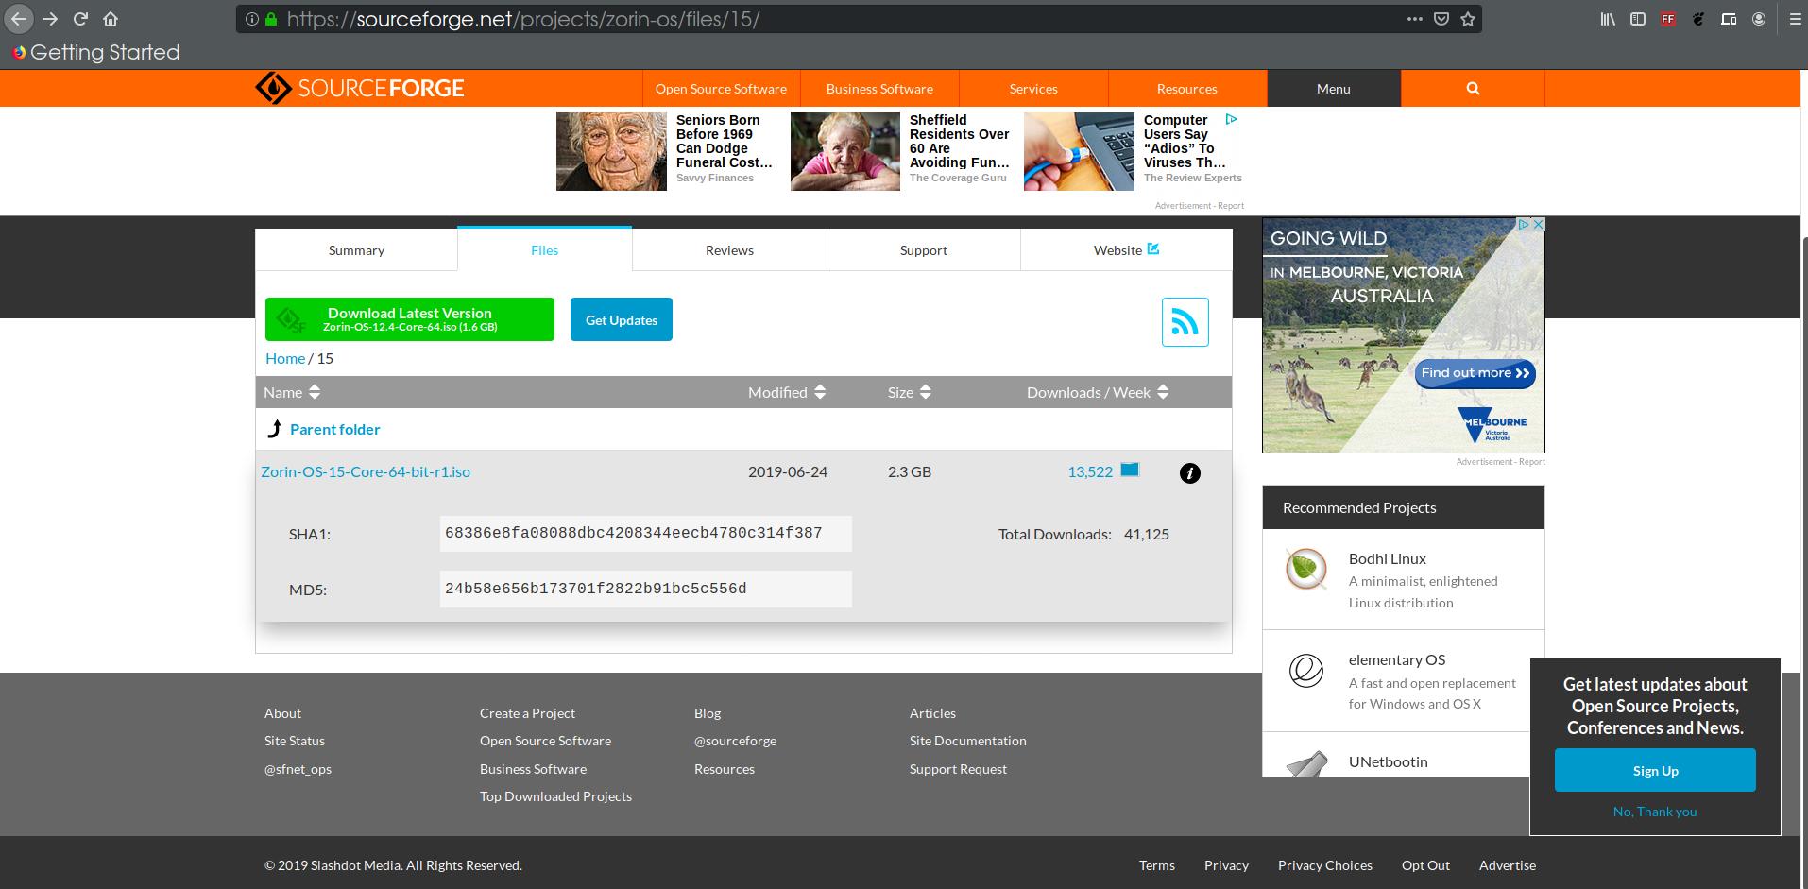Click the weekly downloads chart icon
Viewport: 1808px width, 889px height.
pyautogui.click(x=1130, y=470)
